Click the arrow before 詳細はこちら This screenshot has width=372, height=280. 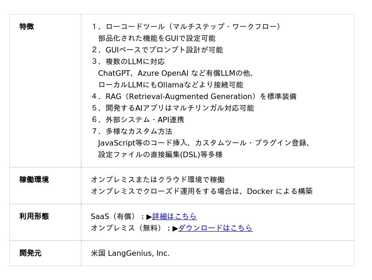point(149,217)
